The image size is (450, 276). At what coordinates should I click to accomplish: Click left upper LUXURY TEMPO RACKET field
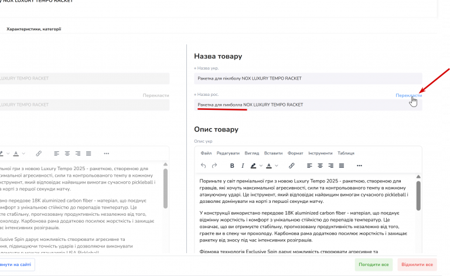click(x=84, y=78)
